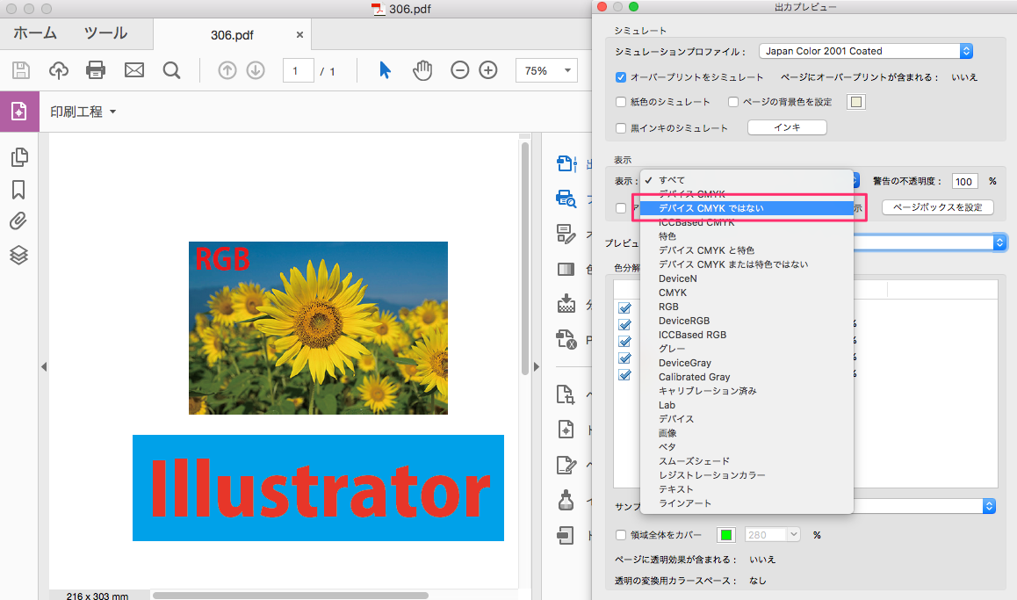Click the output preview tool icon

566,164
